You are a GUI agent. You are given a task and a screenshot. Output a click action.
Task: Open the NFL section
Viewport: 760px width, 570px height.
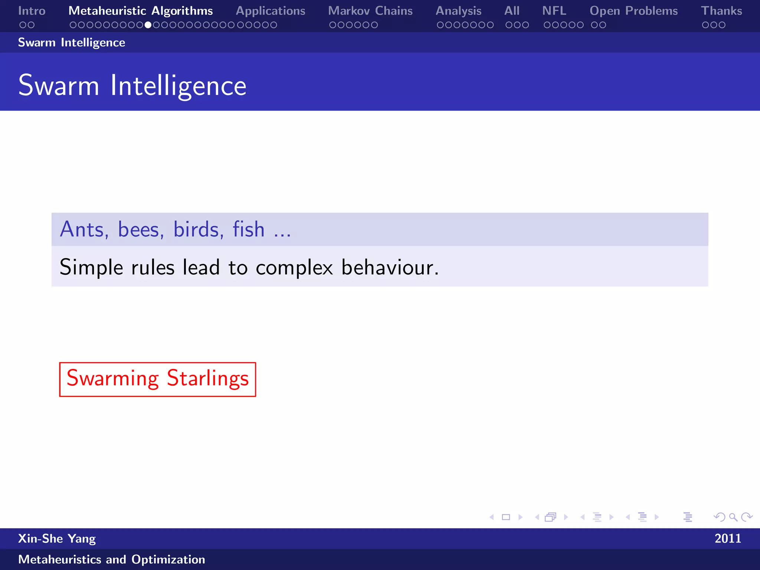pos(554,11)
